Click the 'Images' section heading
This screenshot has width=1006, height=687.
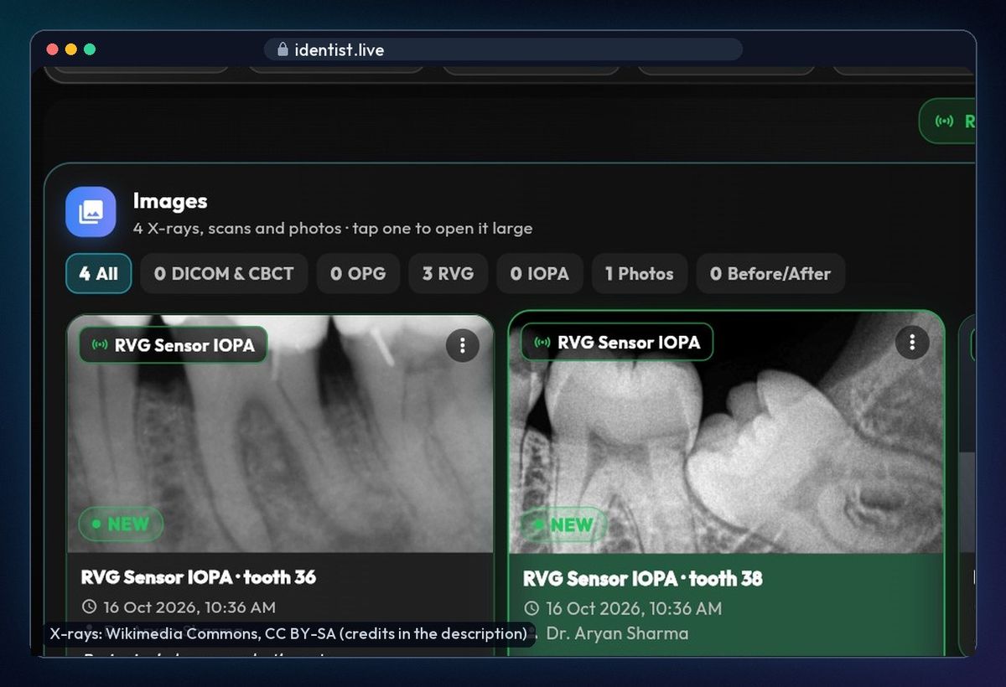pos(170,201)
